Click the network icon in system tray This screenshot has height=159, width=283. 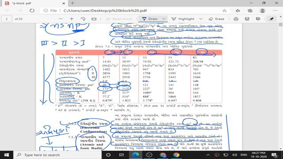click(x=226, y=155)
